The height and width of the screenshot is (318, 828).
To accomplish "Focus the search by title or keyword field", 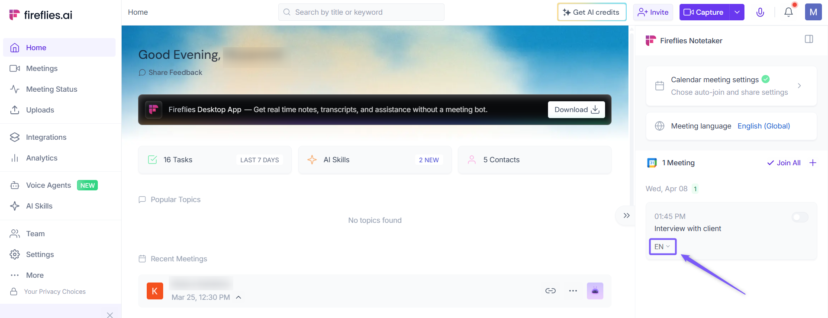I will (361, 12).
